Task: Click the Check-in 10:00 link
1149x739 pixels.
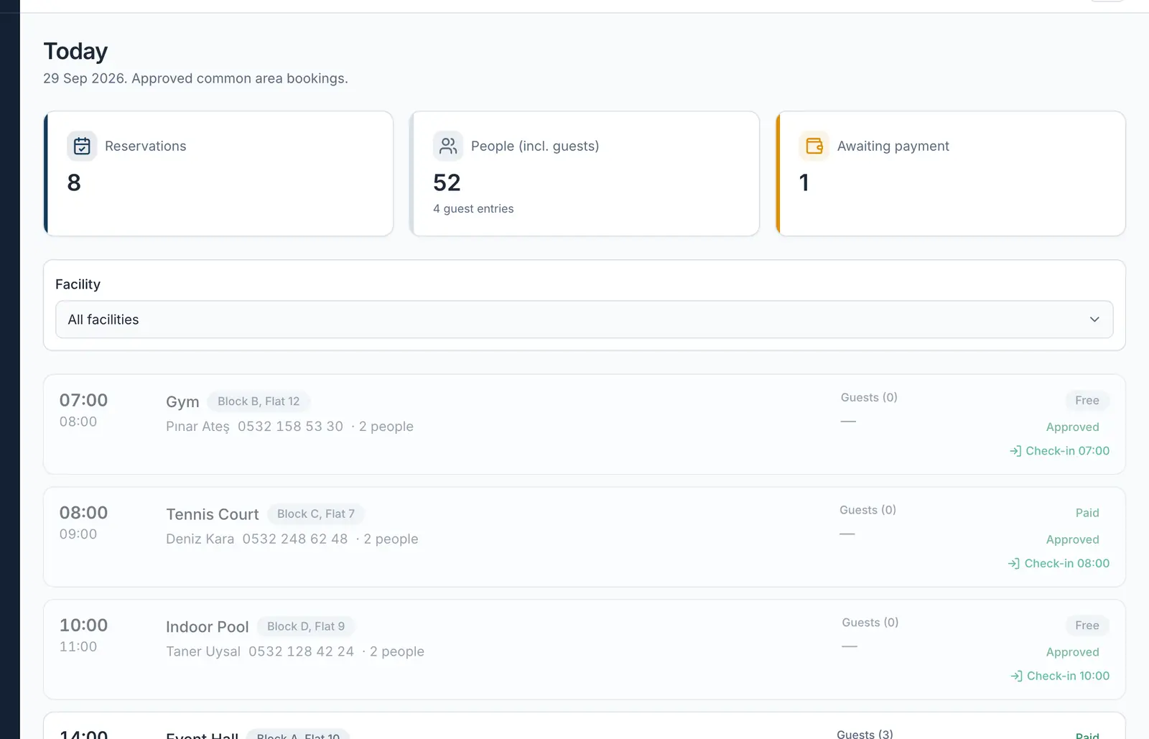Action: tap(1060, 676)
